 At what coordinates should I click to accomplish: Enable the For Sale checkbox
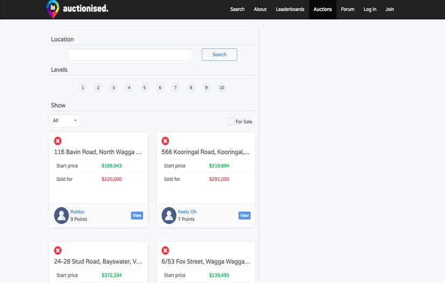pos(231,122)
